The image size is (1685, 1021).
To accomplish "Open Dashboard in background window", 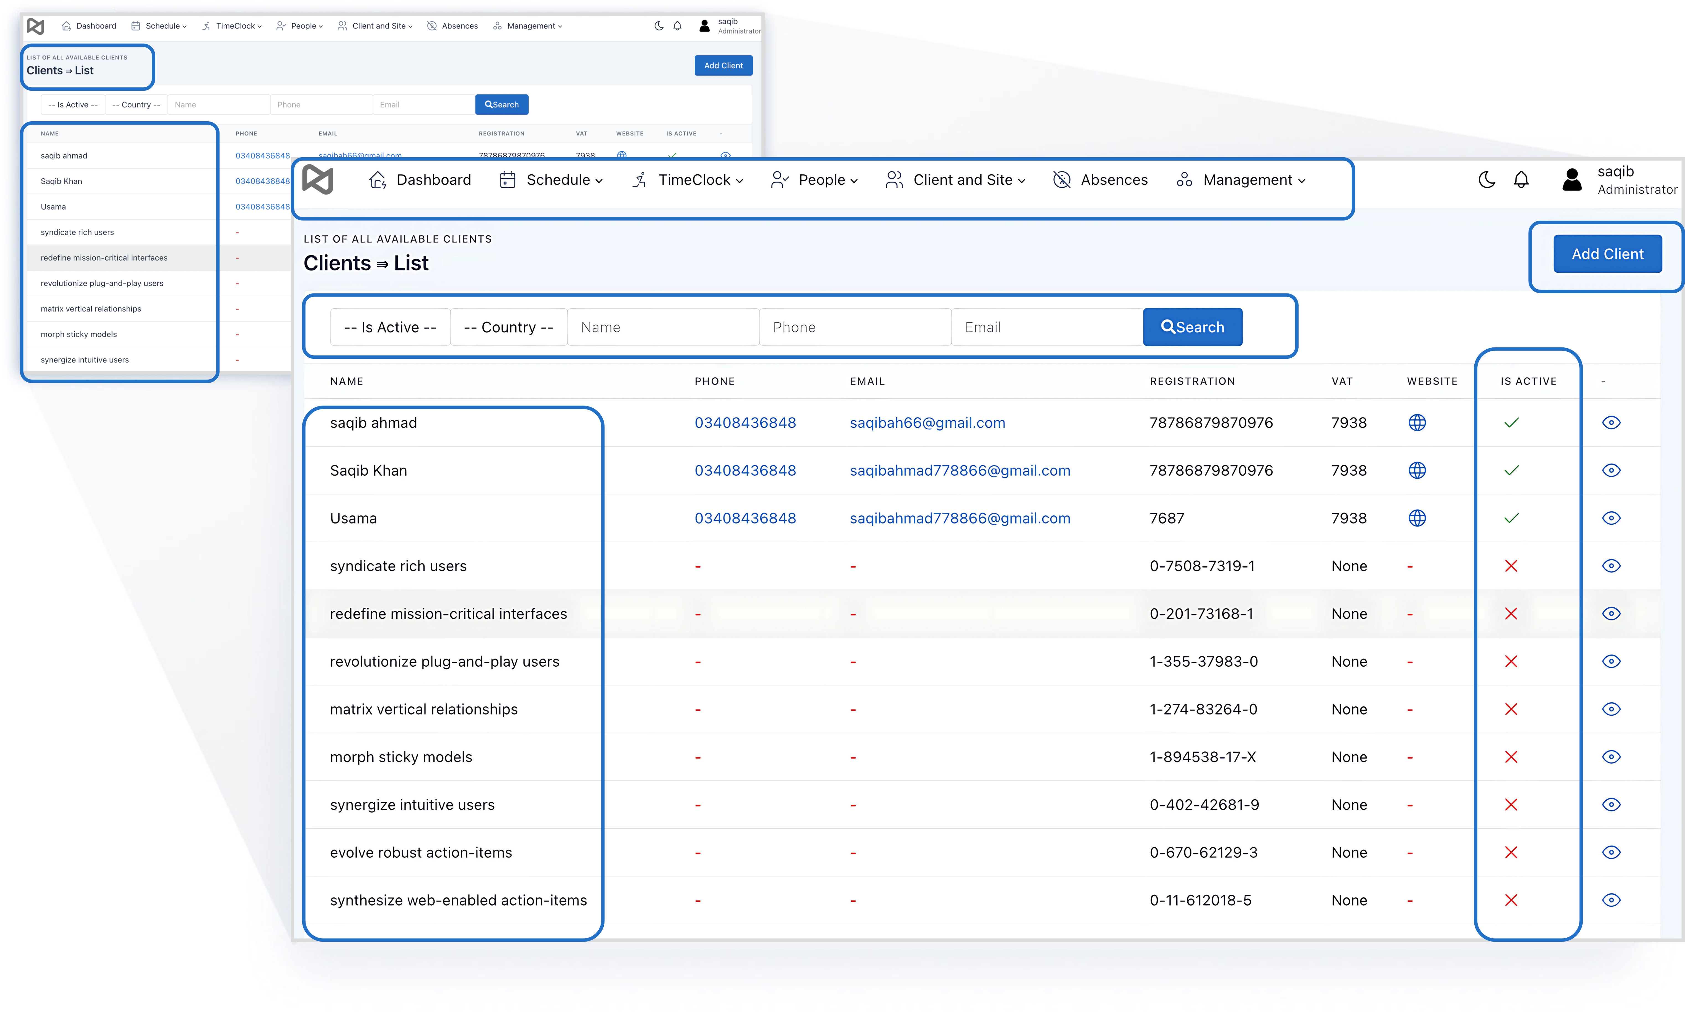I will [x=89, y=26].
